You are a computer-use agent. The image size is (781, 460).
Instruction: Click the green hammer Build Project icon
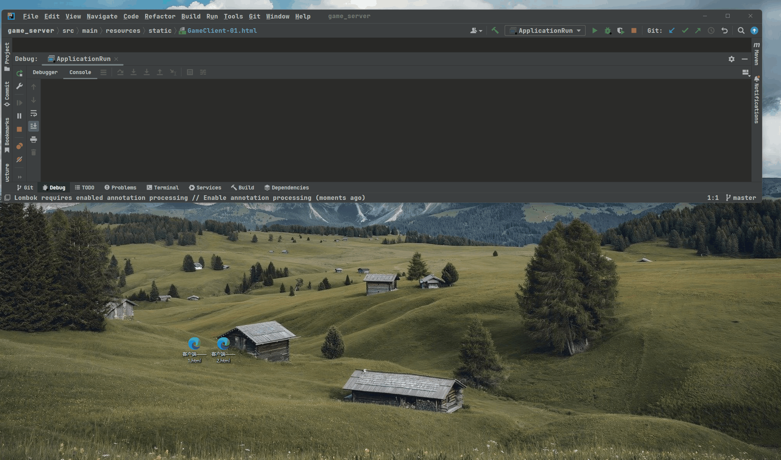tap(495, 30)
